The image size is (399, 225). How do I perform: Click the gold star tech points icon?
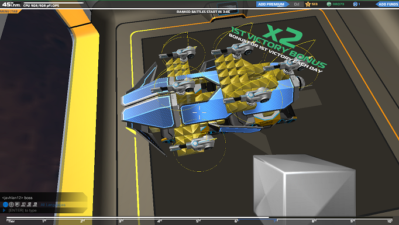pos(308,4)
